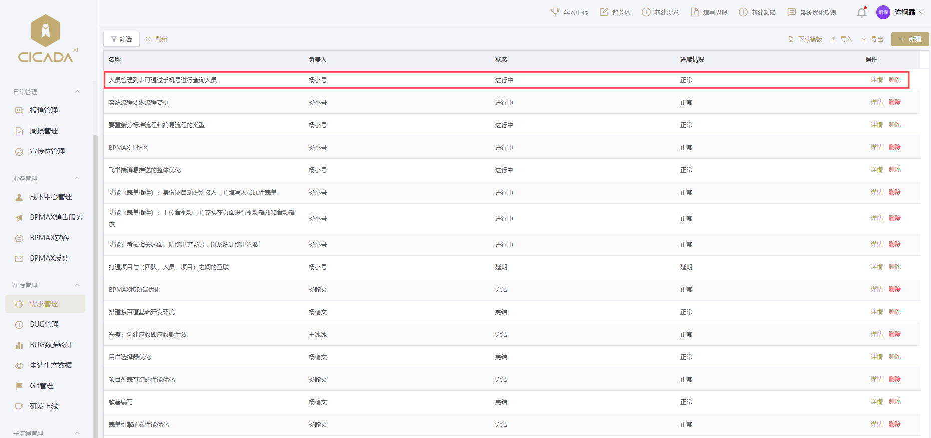Screen dimensions: 931x438
Task: Click the 王冰冰 owner cell
Action: 318,335
